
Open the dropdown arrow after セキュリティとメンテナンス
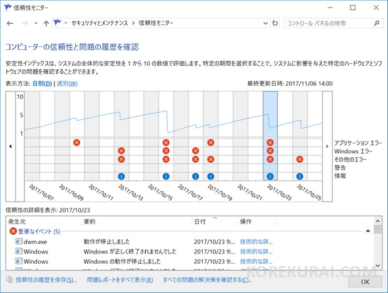(133, 23)
